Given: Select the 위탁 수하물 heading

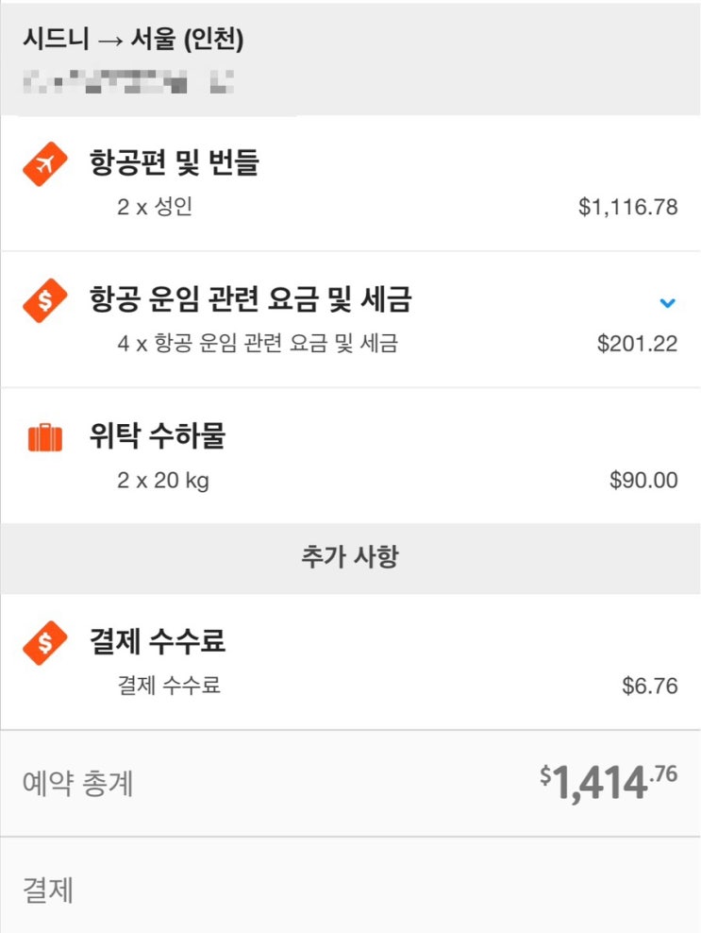Looking at the screenshot, I should (158, 436).
